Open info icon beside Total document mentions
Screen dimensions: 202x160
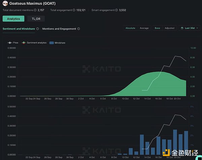click(35, 10)
